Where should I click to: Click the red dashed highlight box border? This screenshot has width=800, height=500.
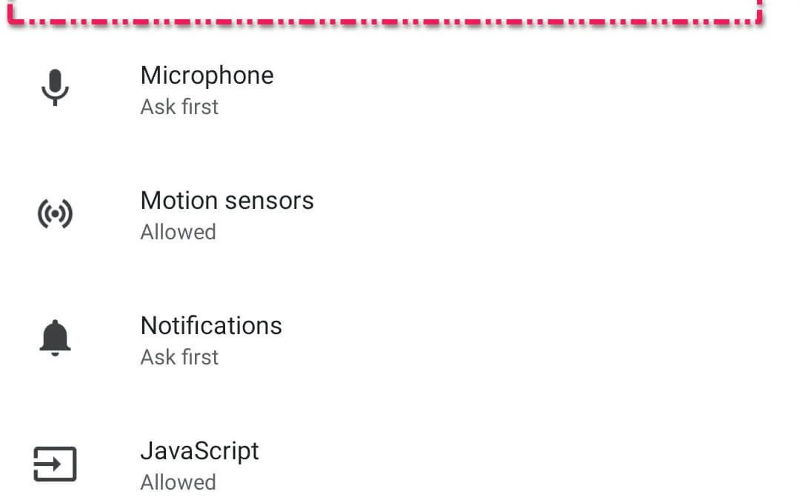[385, 21]
